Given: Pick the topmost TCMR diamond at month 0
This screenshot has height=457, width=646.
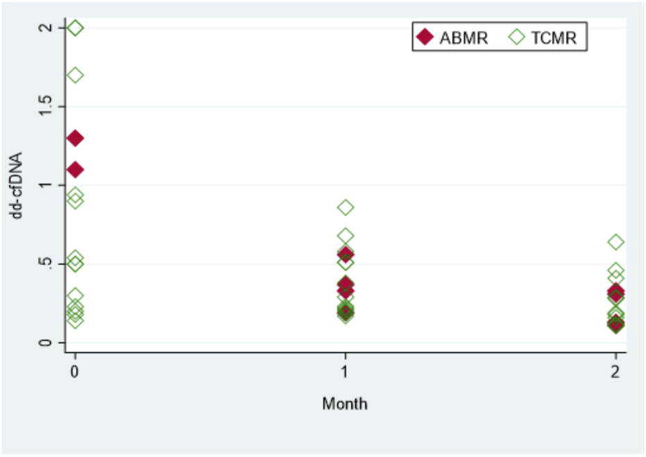Looking at the screenshot, I should (76, 28).
